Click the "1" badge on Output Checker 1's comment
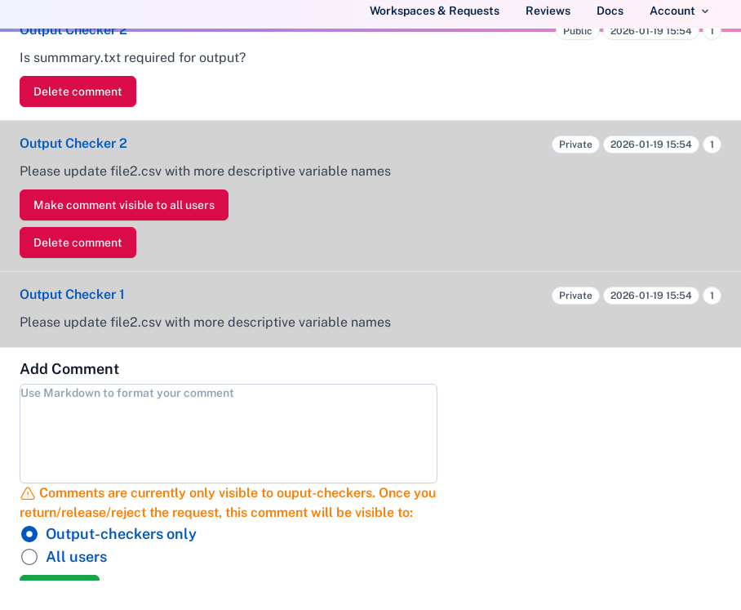This screenshot has height=610, width=741. point(712,296)
